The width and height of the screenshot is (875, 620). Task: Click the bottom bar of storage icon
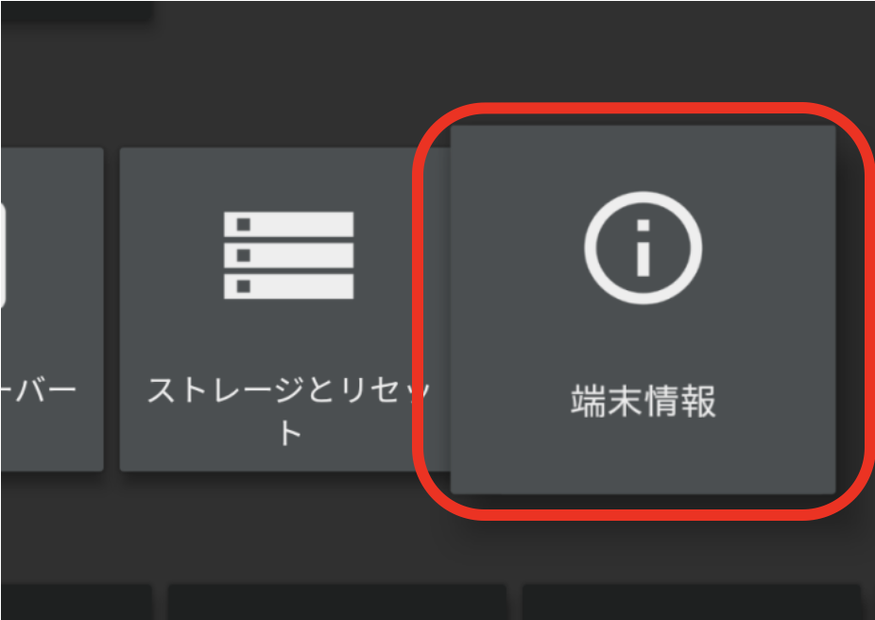(288, 286)
